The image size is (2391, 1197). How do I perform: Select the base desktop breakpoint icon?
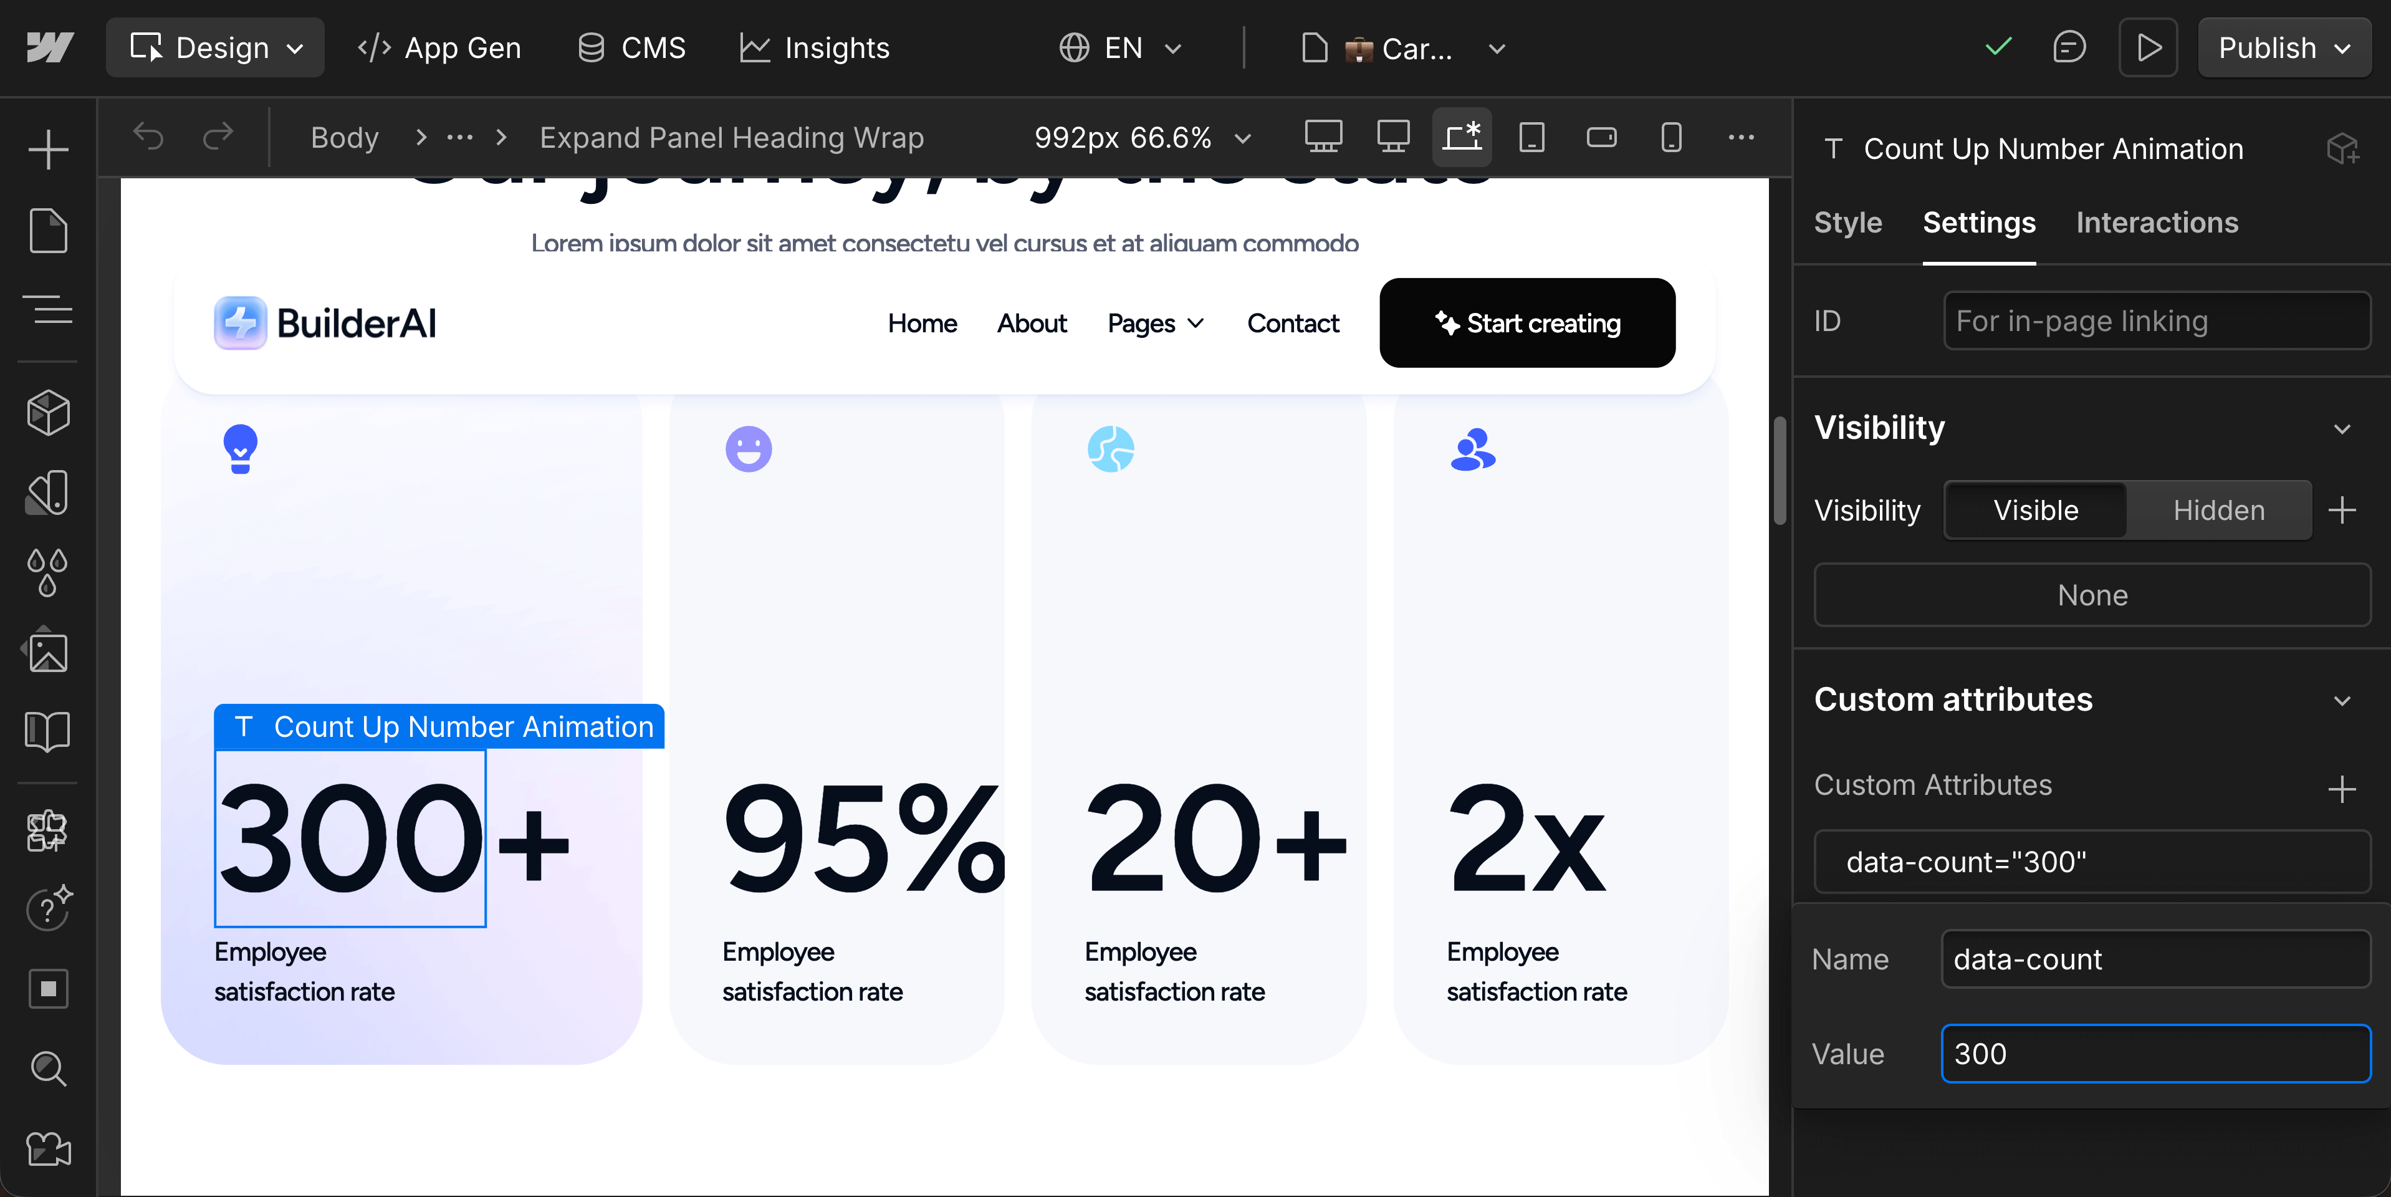[1392, 137]
